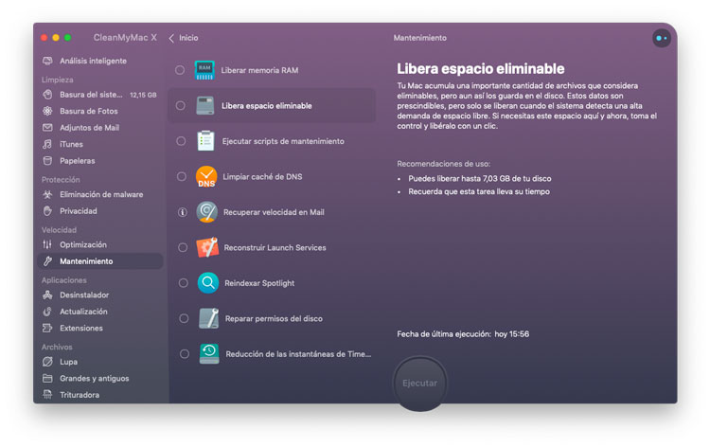Select the Liberar memoria RAM radio button
This screenshot has height=447, width=710.
coord(180,70)
